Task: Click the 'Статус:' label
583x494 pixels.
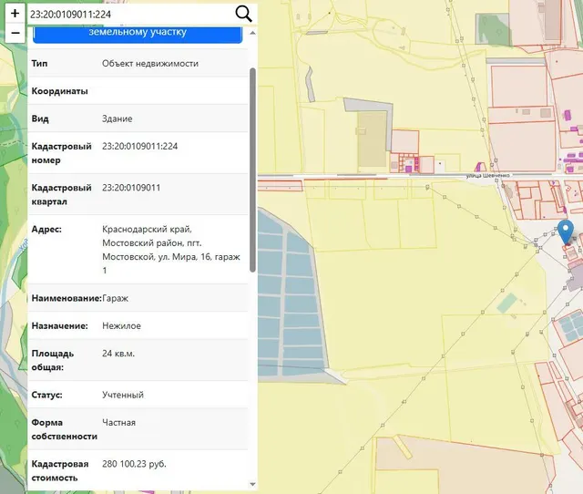Action: [x=46, y=395]
